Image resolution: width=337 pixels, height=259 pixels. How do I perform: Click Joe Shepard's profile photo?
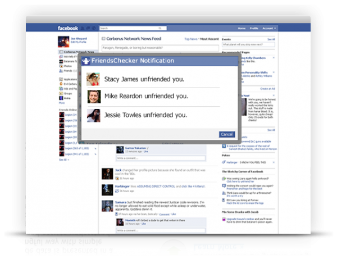point(63,42)
